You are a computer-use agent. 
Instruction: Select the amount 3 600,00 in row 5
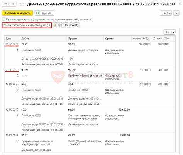125,135
